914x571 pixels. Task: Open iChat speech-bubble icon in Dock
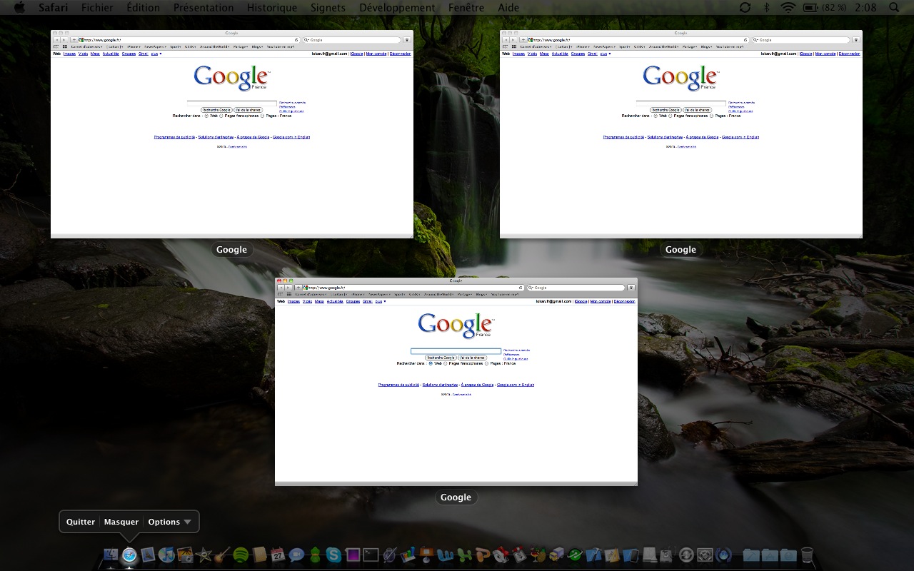pos(296,554)
